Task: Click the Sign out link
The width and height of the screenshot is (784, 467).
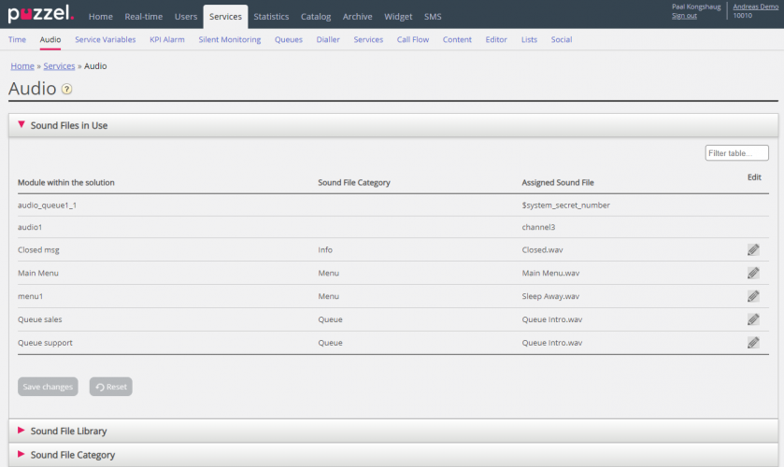Action: tap(684, 16)
